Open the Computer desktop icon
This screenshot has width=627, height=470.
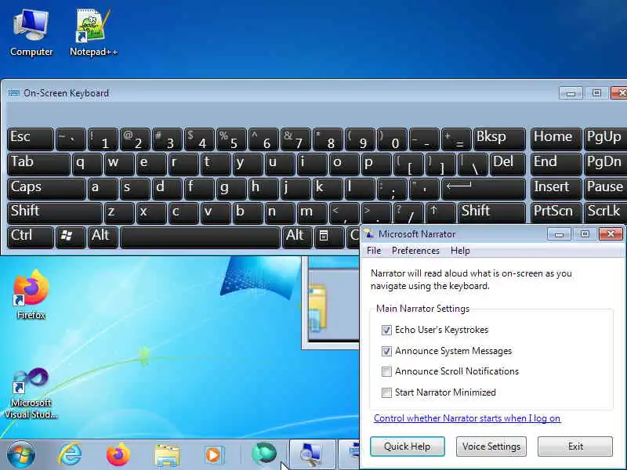coord(31,33)
